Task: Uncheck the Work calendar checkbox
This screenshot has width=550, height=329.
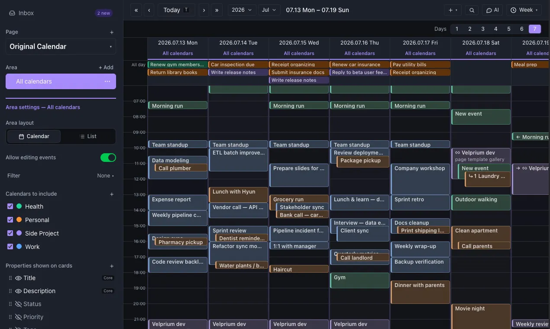Action: pyautogui.click(x=10, y=247)
